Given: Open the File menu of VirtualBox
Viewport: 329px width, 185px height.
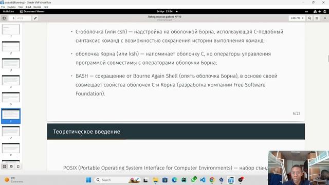Looking at the screenshot, I should (3, 7).
